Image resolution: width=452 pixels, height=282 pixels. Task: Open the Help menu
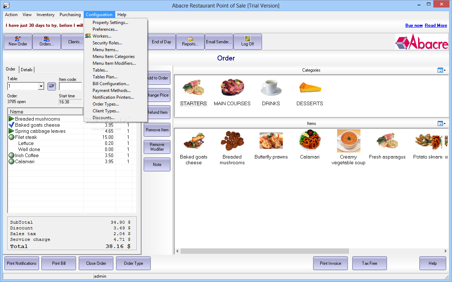[x=122, y=15]
